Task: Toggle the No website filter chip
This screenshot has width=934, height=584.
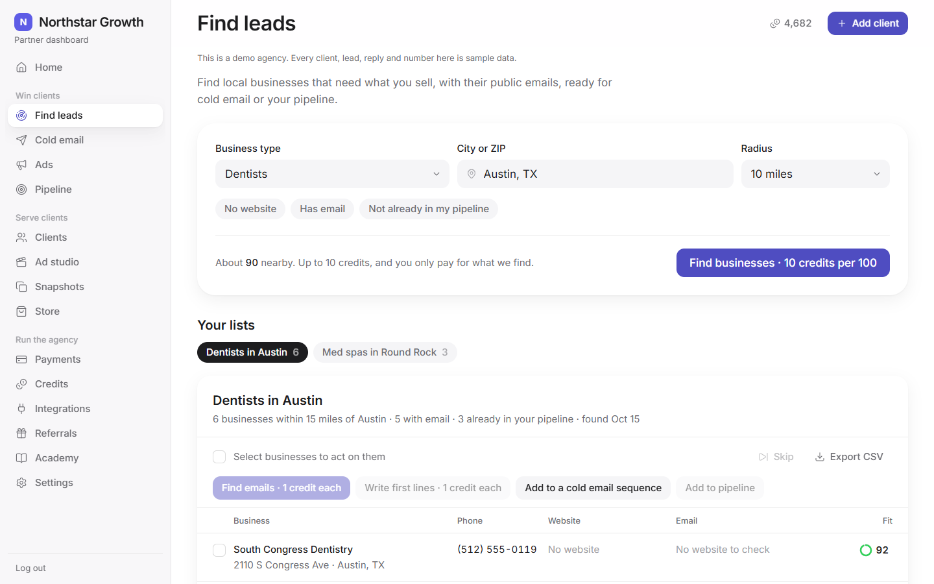Action: click(x=250, y=209)
